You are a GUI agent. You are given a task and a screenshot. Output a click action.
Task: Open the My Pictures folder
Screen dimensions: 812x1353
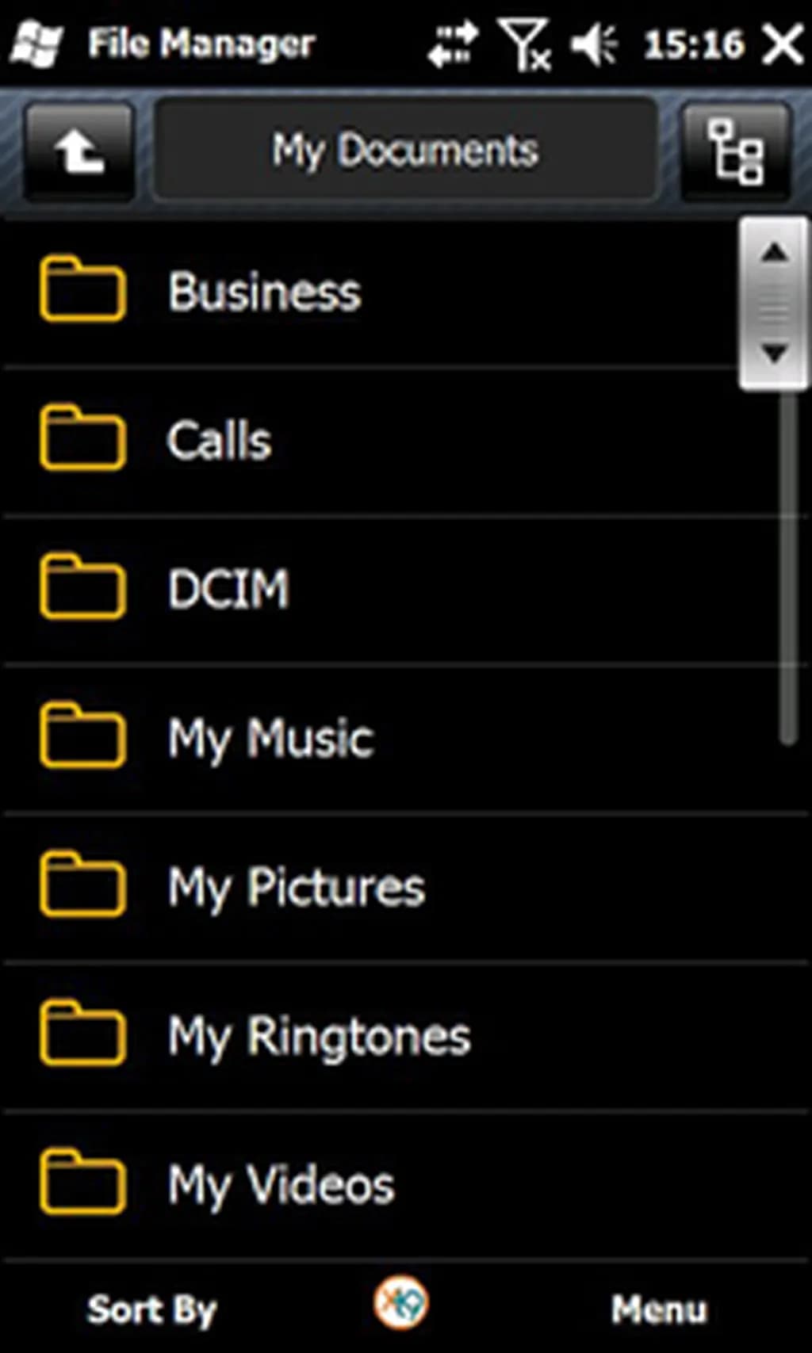[297, 887]
